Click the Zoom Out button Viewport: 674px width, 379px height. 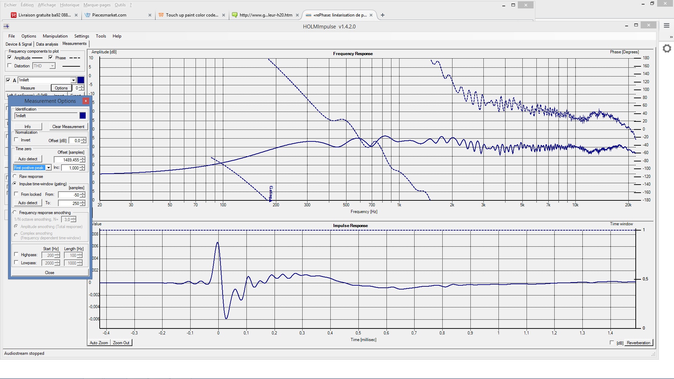click(121, 343)
